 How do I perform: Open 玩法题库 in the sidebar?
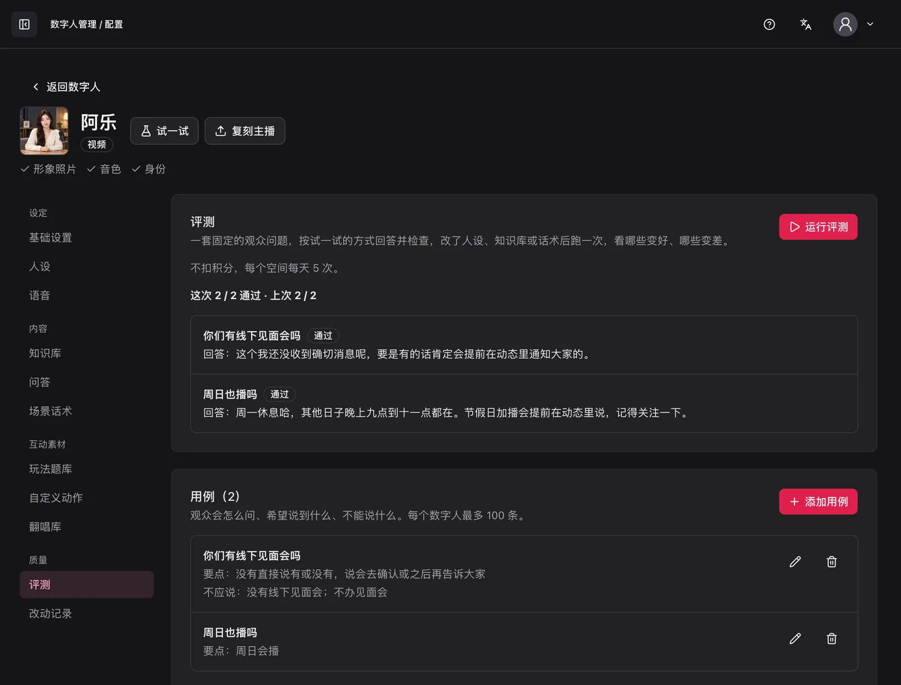[87, 469]
